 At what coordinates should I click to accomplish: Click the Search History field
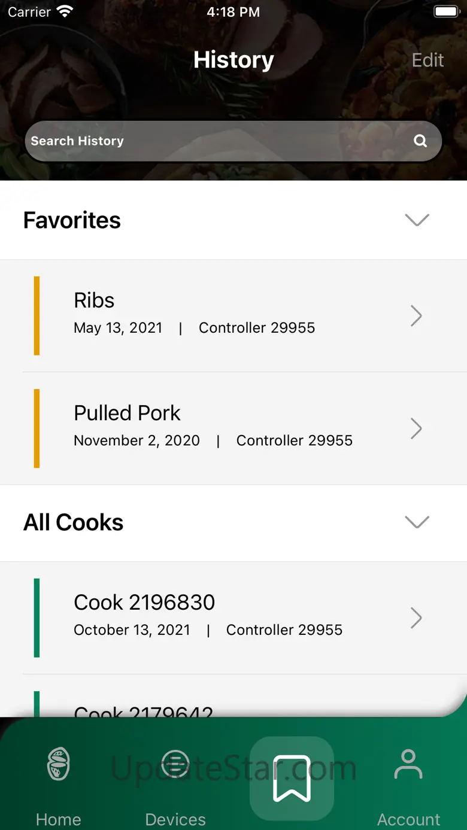[216, 141]
